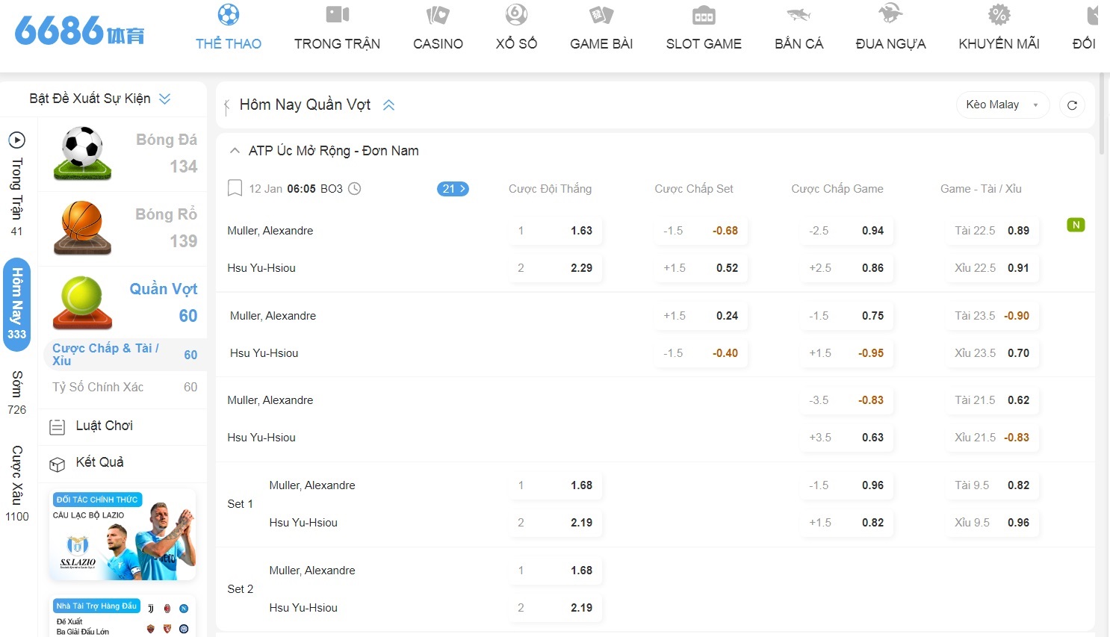
Task: Click the clock icon next to BO3
Action: tap(355, 188)
